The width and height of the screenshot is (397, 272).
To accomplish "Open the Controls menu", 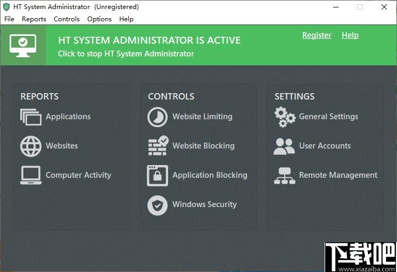I will tap(67, 19).
